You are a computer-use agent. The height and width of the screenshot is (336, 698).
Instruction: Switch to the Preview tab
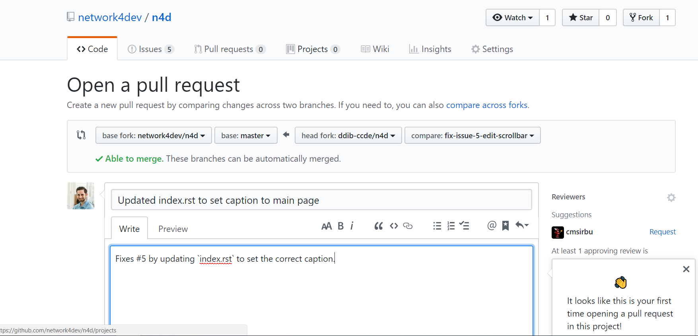pos(173,229)
